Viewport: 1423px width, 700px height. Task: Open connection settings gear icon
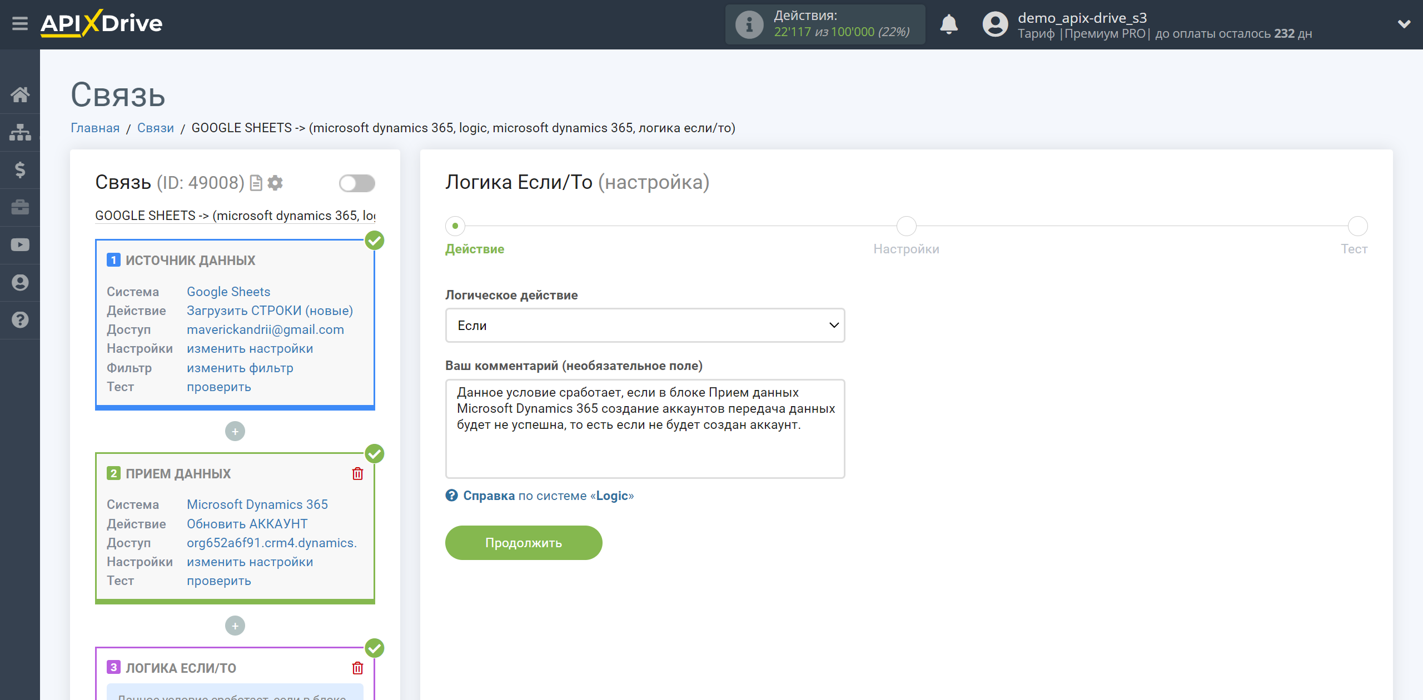pyautogui.click(x=275, y=183)
